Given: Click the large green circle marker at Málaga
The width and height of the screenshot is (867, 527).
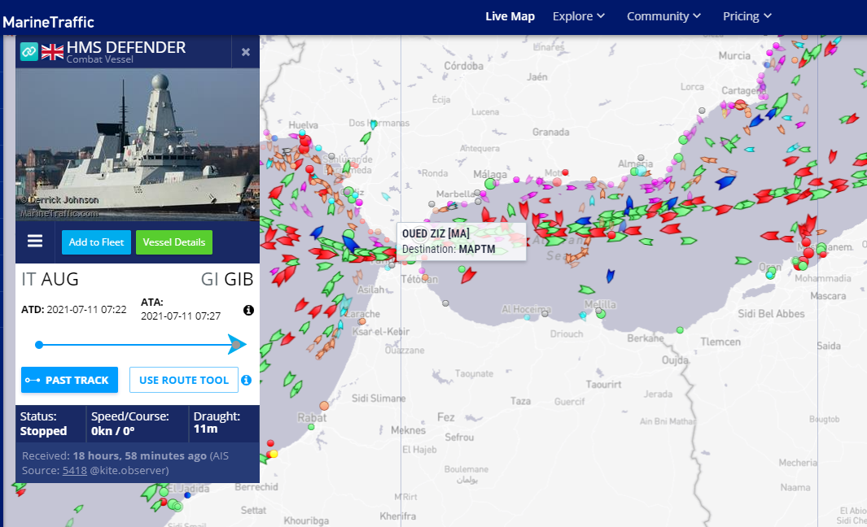Looking at the screenshot, I should 489,185.
